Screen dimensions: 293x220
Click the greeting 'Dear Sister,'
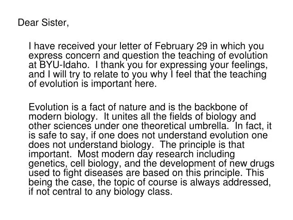[44, 23]
